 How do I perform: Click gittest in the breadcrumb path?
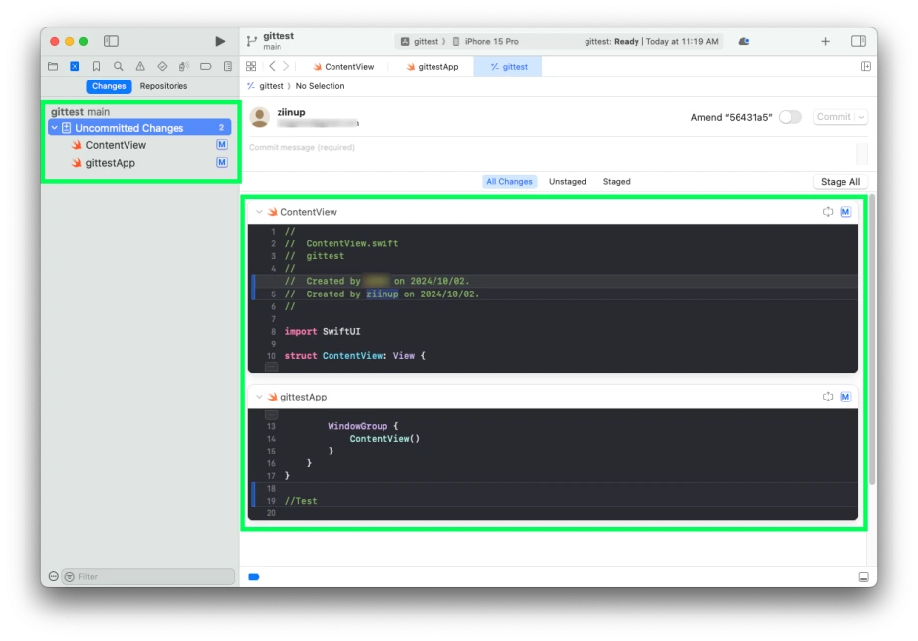tap(271, 86)
